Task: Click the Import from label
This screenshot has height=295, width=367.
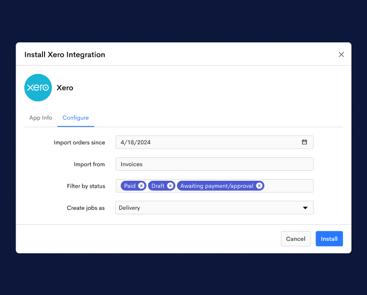Action: 90,164
